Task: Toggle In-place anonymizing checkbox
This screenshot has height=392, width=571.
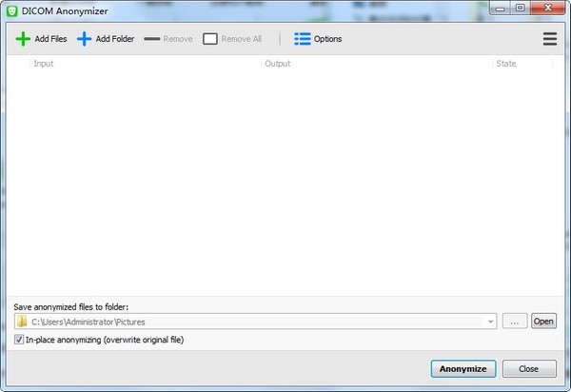Action: click(x=19, y=340)
